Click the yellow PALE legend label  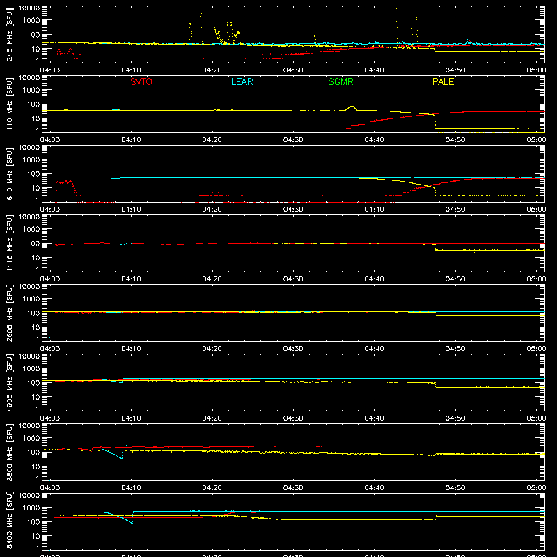[443, 81]
